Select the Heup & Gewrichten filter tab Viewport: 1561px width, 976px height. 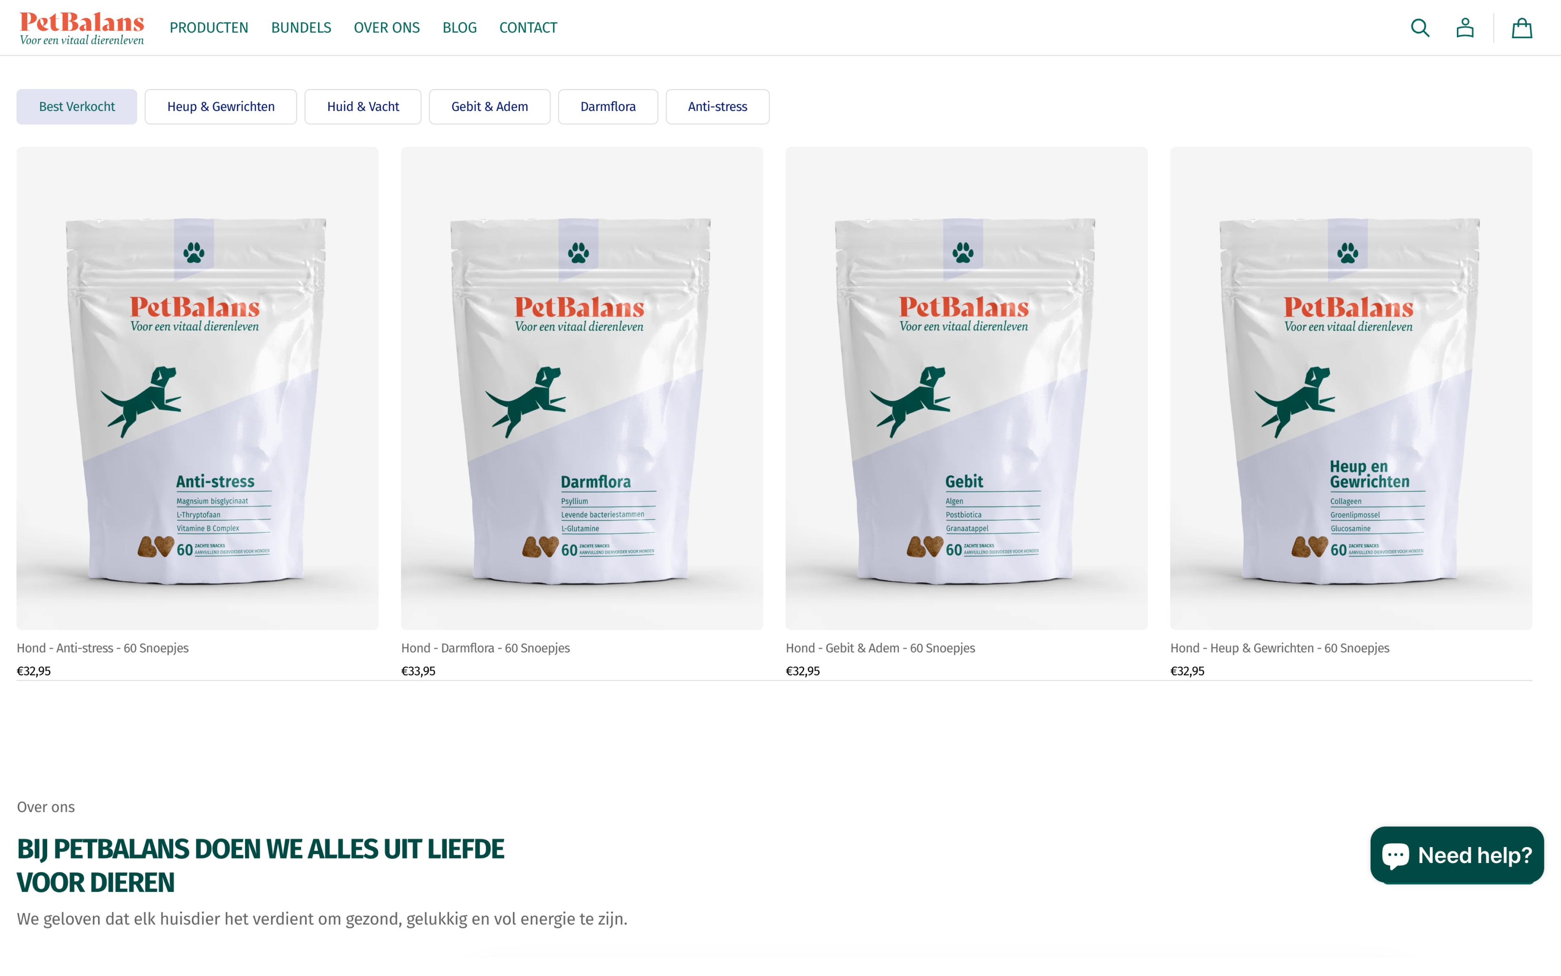221,107
